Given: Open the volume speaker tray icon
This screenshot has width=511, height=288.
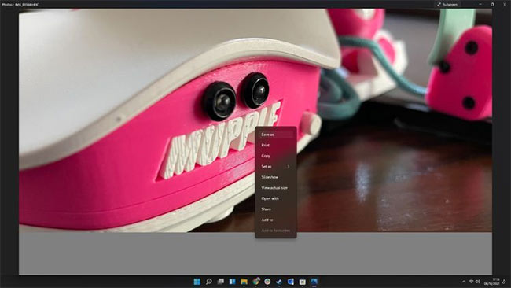Looking at the screenshot, I should point(478,282).
